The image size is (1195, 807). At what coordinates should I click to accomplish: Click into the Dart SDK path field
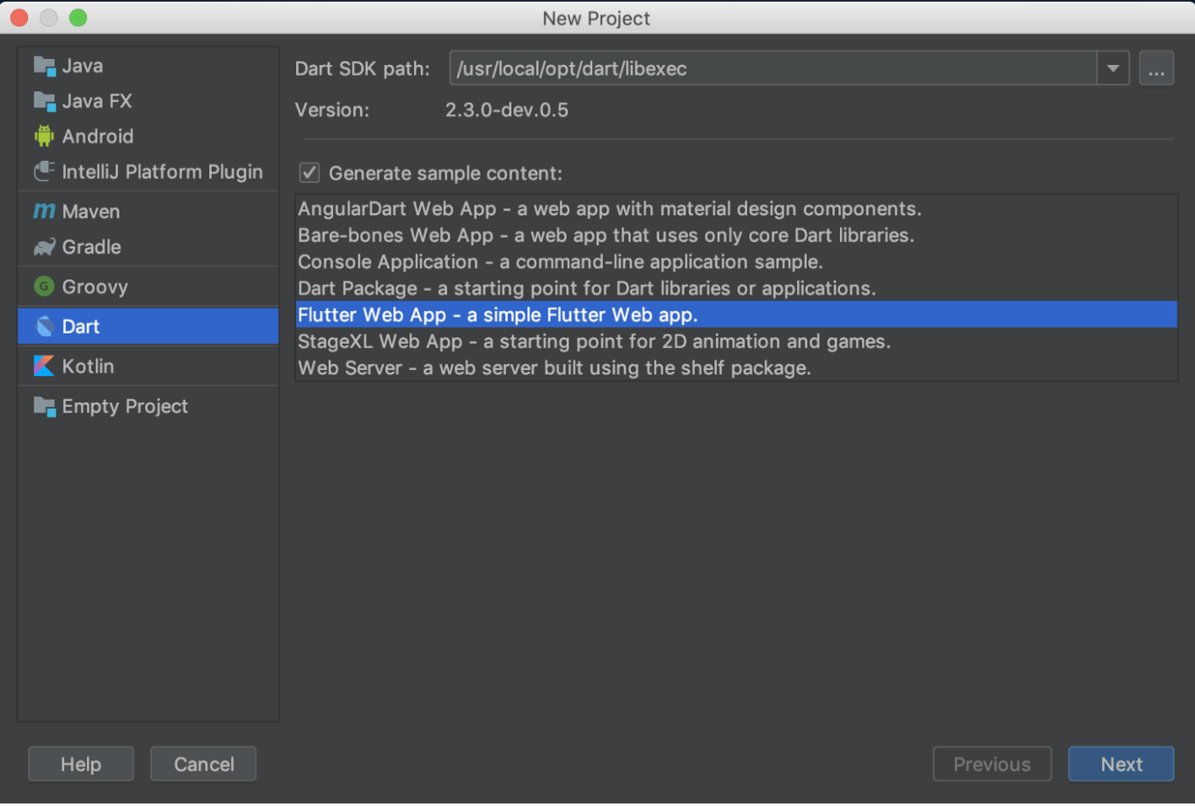[x=773, y=69]
